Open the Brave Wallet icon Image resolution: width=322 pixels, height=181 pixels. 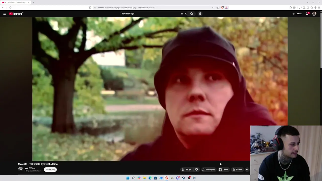(x=308, y=8)
